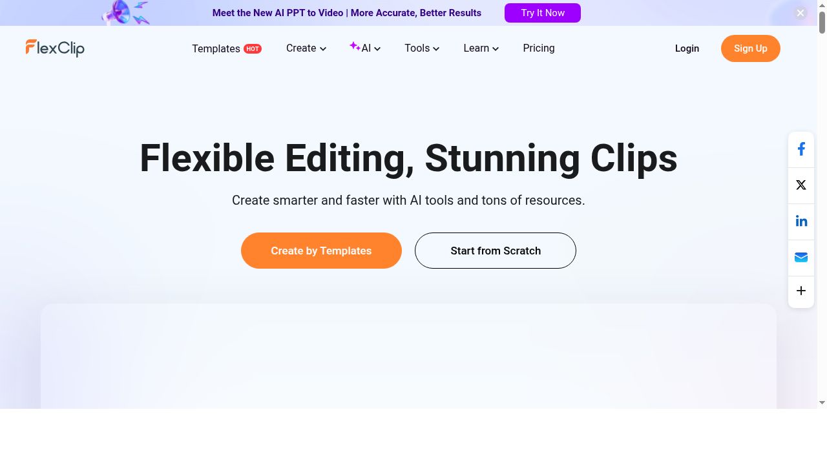The image size is (827, 465).
Task: Dismiss the promotional banner
Action: pyautogui.click(x=801, y=12)
